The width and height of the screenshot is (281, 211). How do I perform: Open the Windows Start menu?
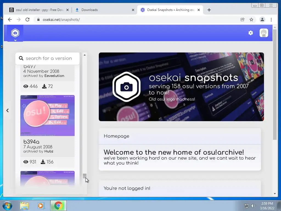point(7,206)
